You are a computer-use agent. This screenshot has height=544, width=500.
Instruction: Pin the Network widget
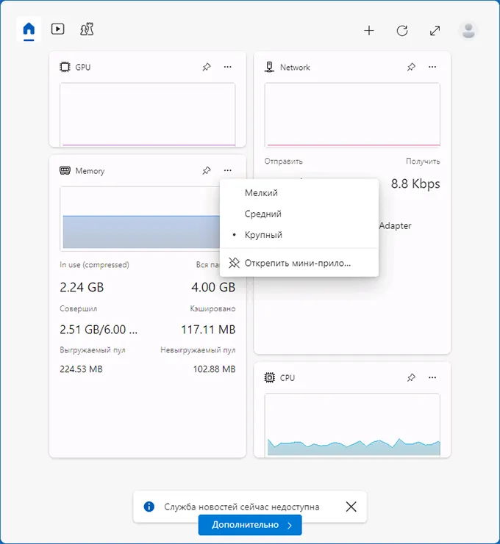(x=411, y=67)
